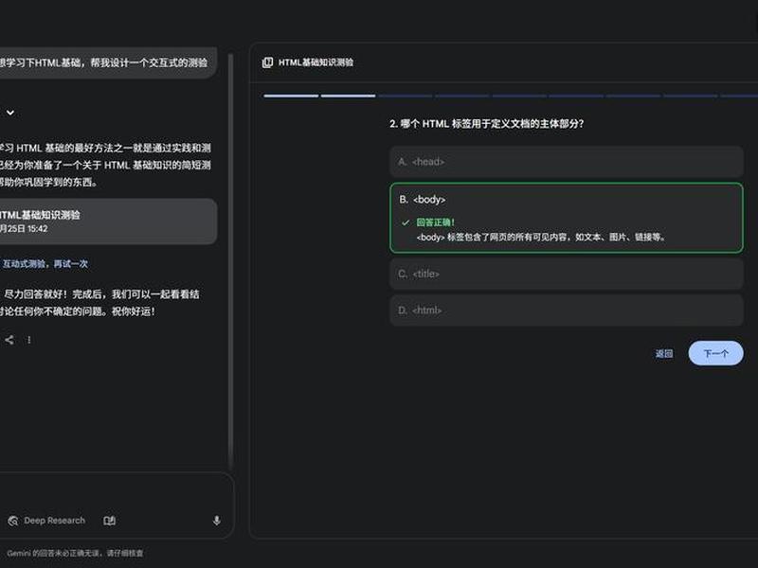Click the quiz document icon beside HTML基础知识测验 title
The width and height of the screenshot is (758, 568).
pyautogui.click(x=267, y=62)
